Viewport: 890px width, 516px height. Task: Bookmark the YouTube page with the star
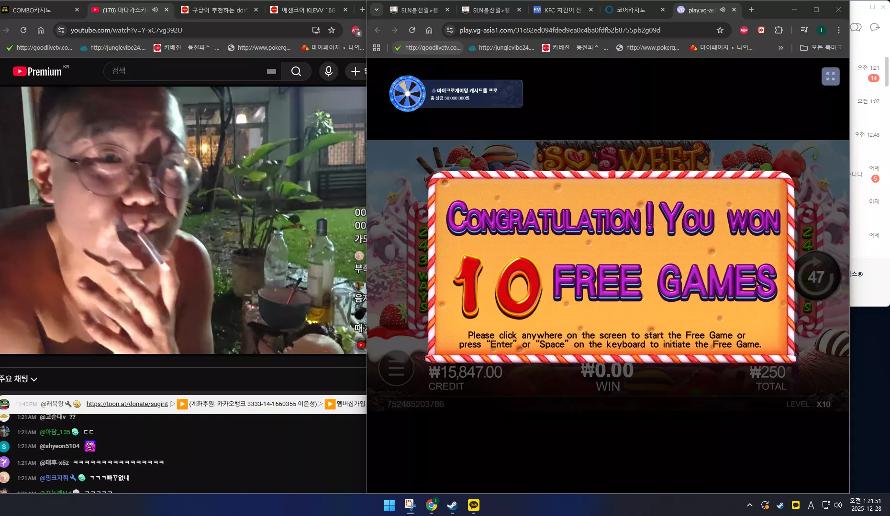coord(332,30)
